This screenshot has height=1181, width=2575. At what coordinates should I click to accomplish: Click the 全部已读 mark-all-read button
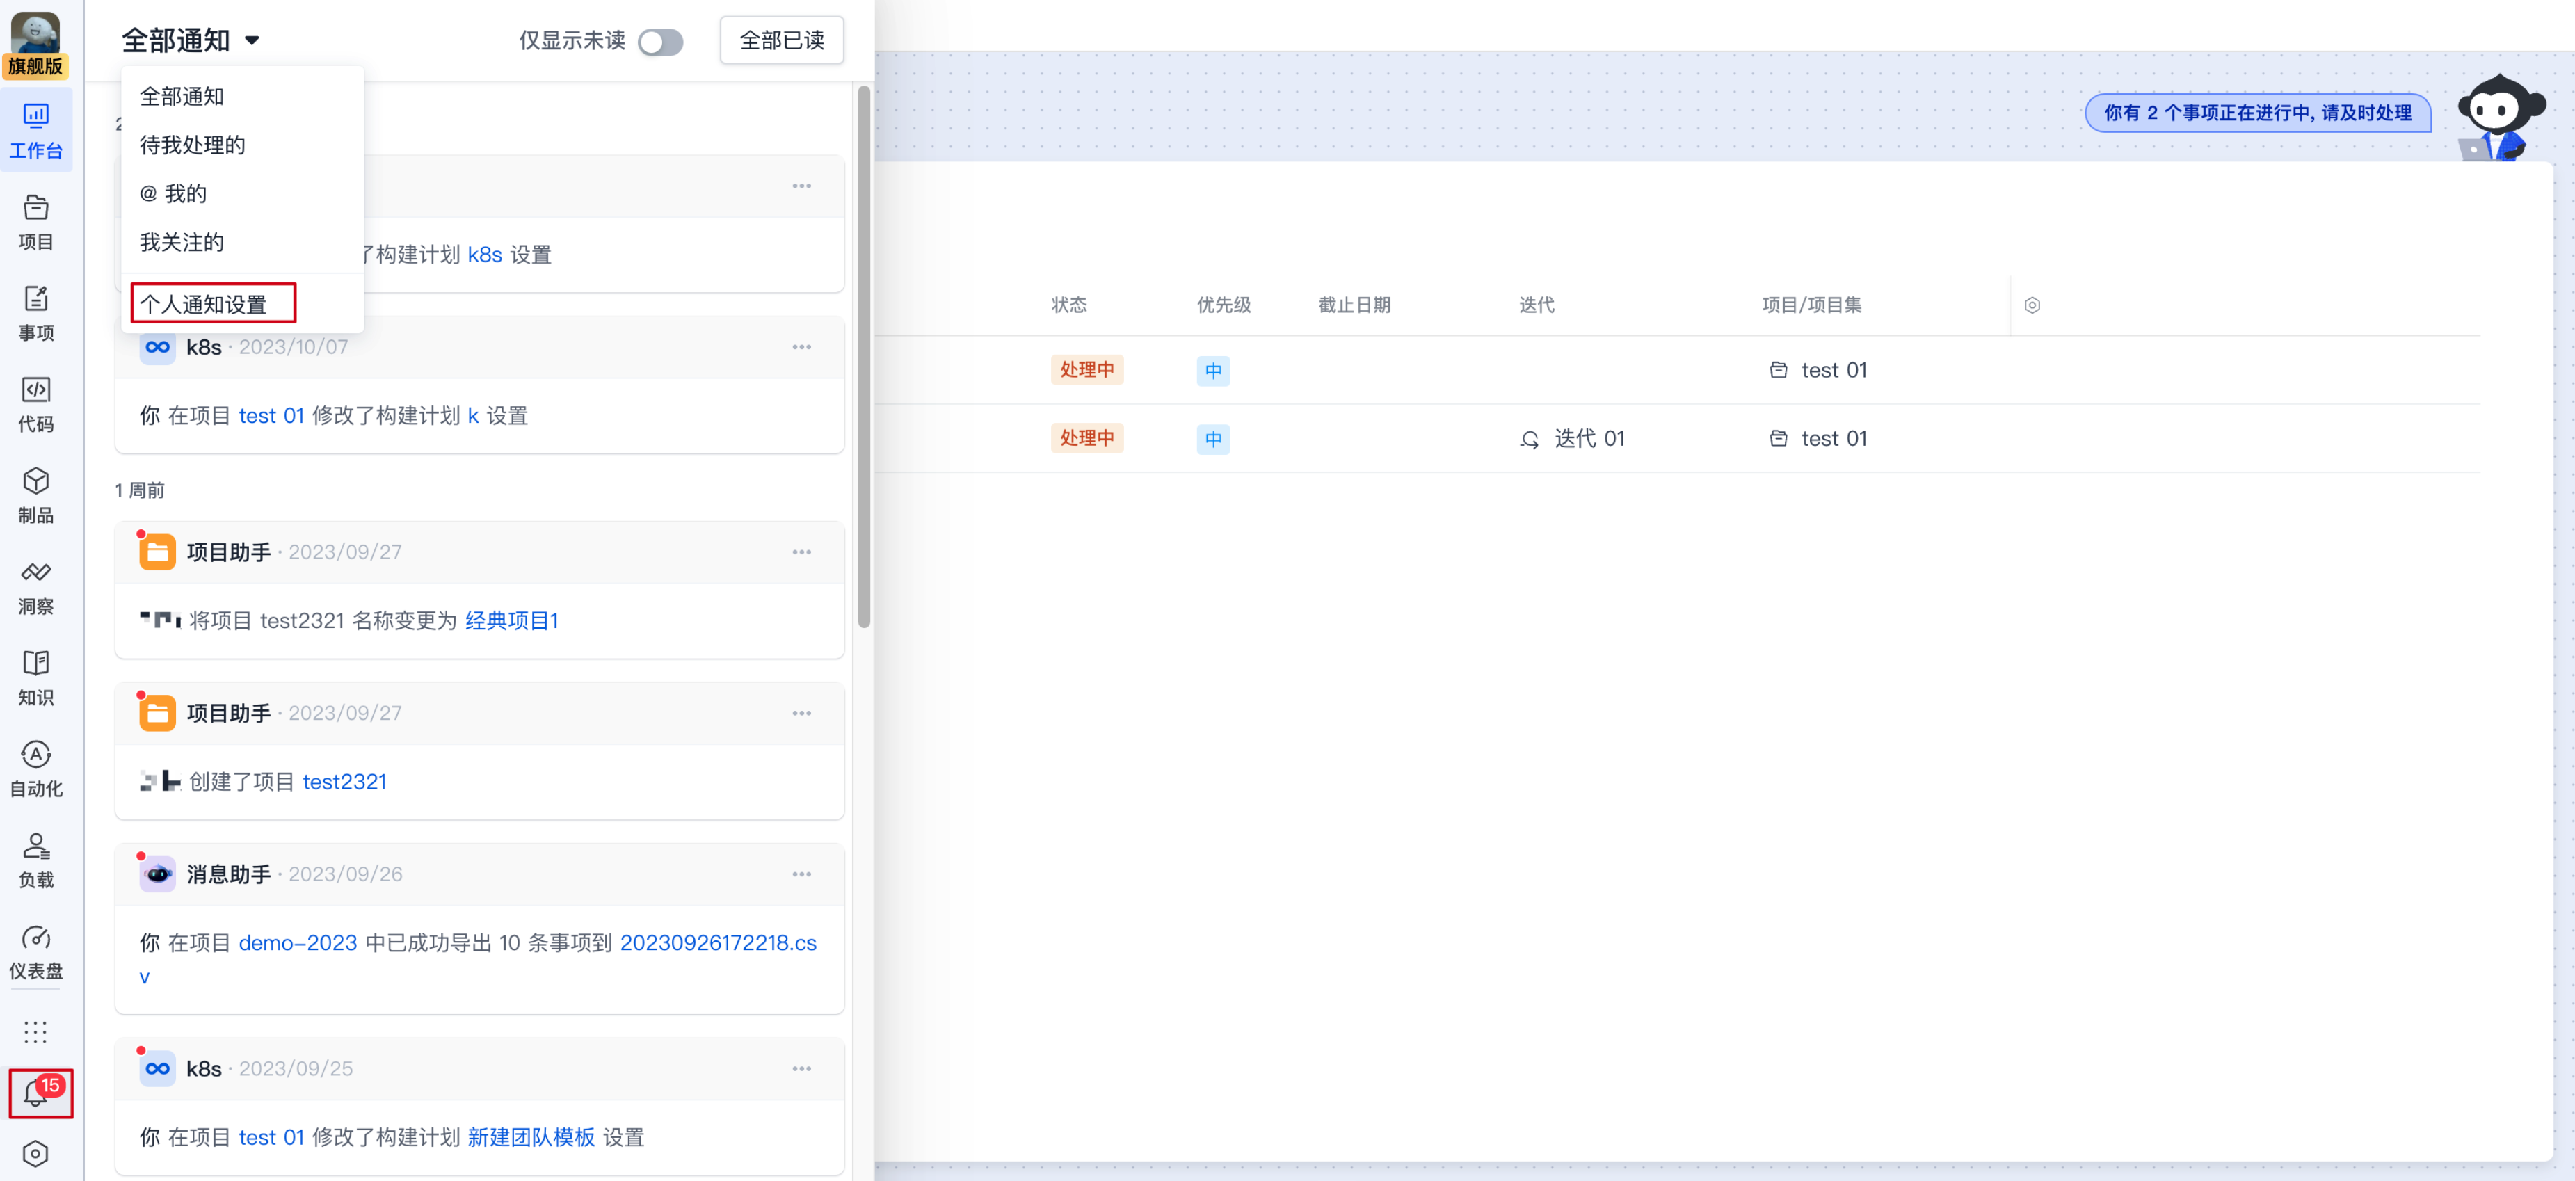(x=780, y=41)
